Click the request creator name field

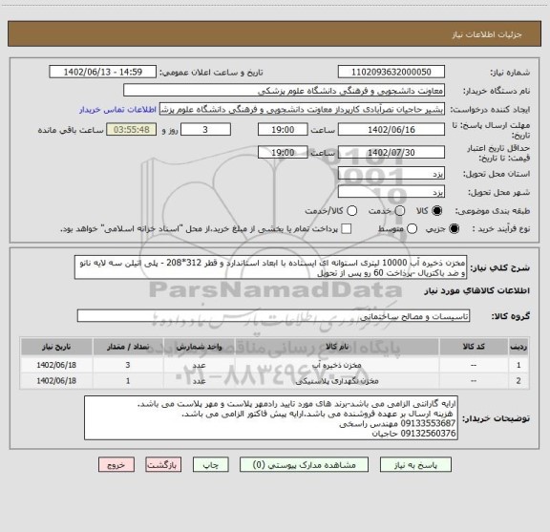click(x=302, y=110)
